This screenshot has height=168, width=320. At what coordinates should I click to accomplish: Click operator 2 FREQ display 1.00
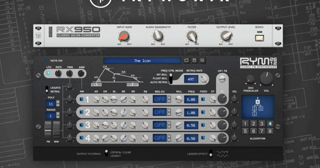click(x=191, y=113)
